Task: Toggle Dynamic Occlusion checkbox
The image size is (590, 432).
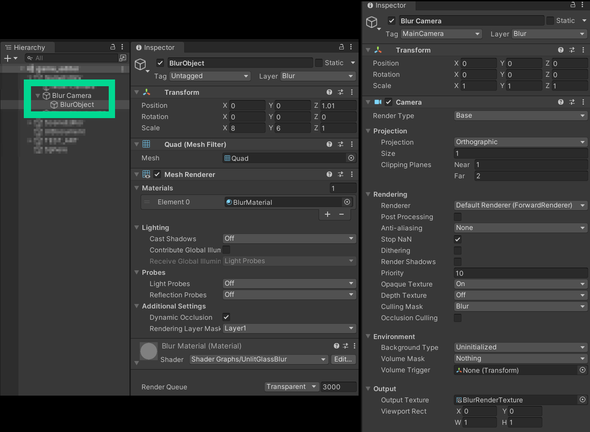Action: point(226,317)
